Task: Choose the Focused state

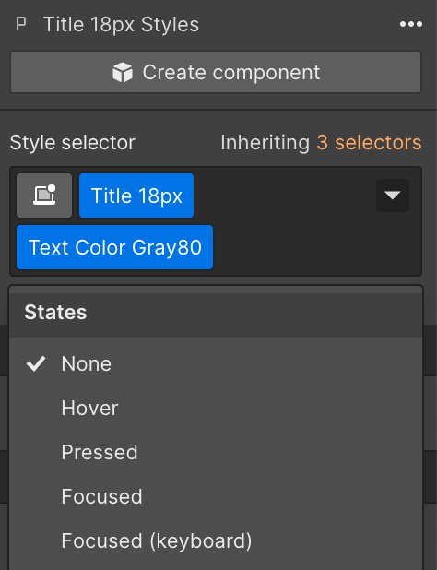Action: (216, 496)
